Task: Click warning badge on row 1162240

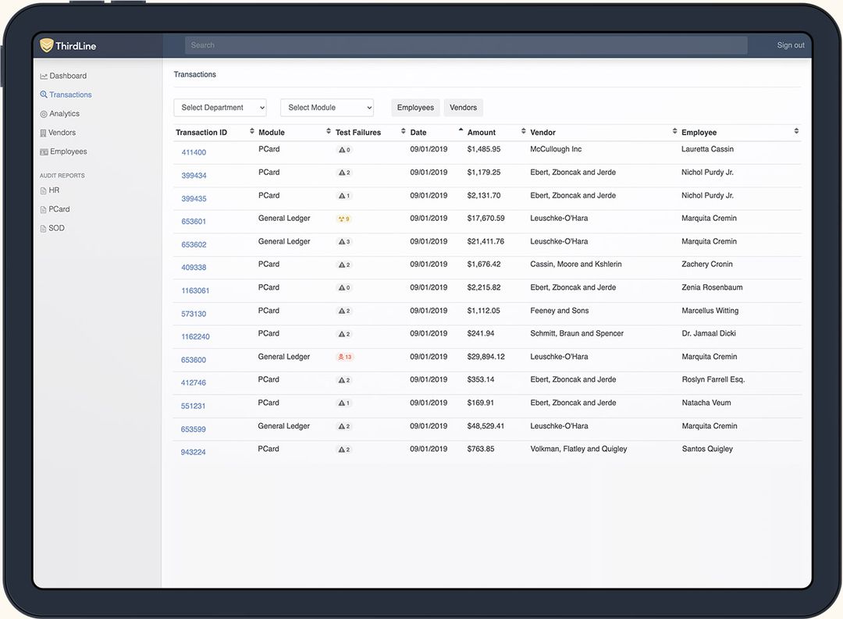Action: [x=344, y=335]
